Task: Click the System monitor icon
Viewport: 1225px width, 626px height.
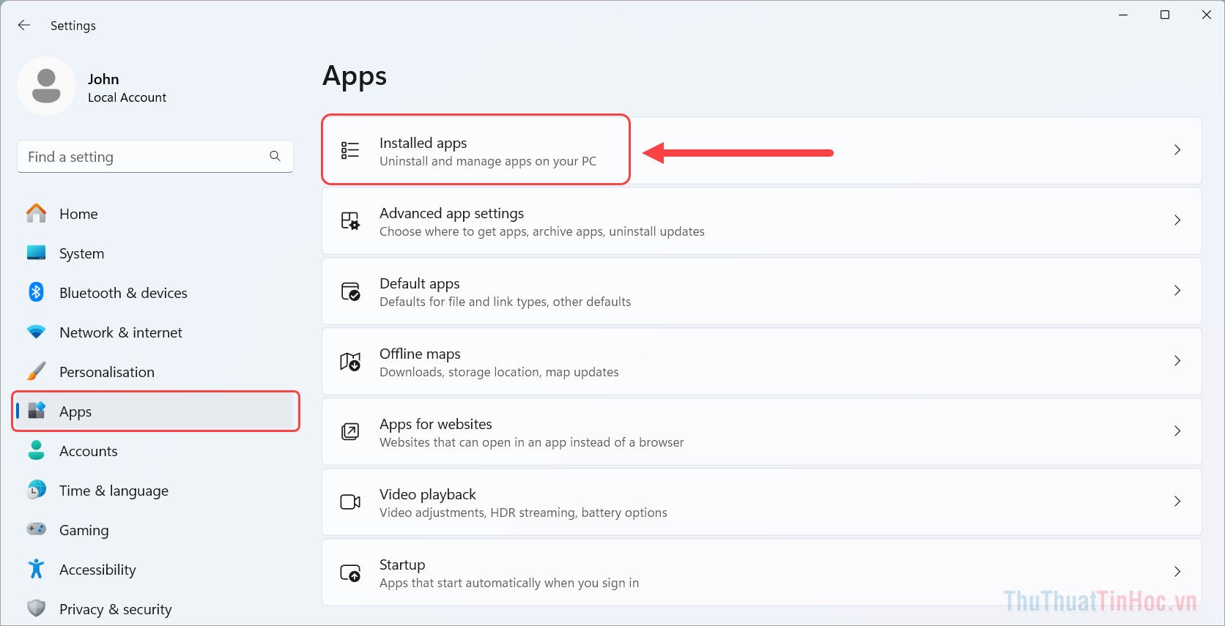Action: pyautogui.click(x=36, y=253)
